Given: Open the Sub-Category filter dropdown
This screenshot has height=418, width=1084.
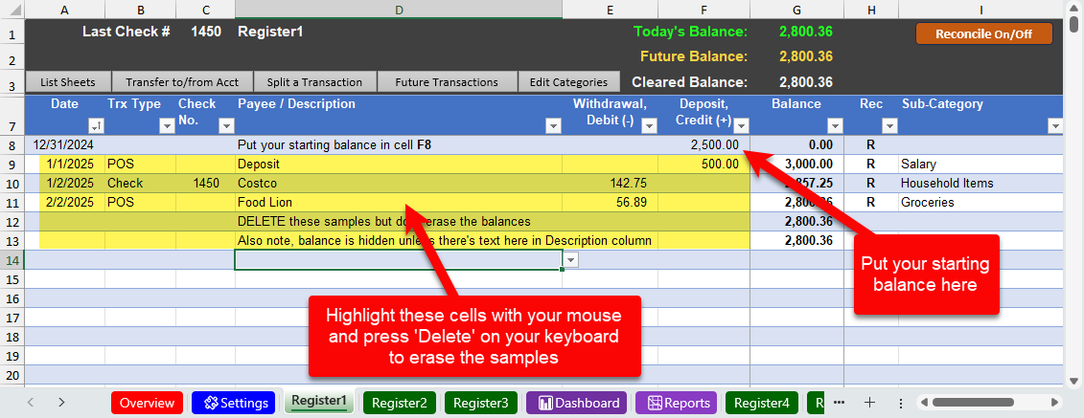Looking at the screenshot, I should coord(1055,126).
